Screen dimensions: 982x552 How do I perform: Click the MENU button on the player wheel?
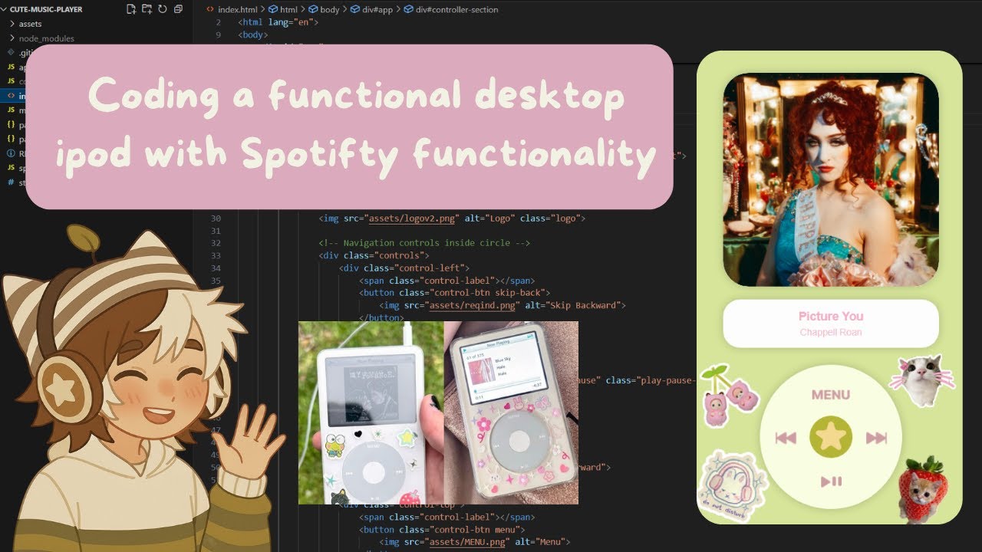(831, 395)
